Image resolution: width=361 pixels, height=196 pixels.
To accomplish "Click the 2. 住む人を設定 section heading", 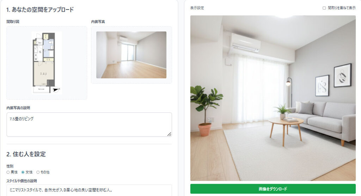I will (x=26, y=154).
